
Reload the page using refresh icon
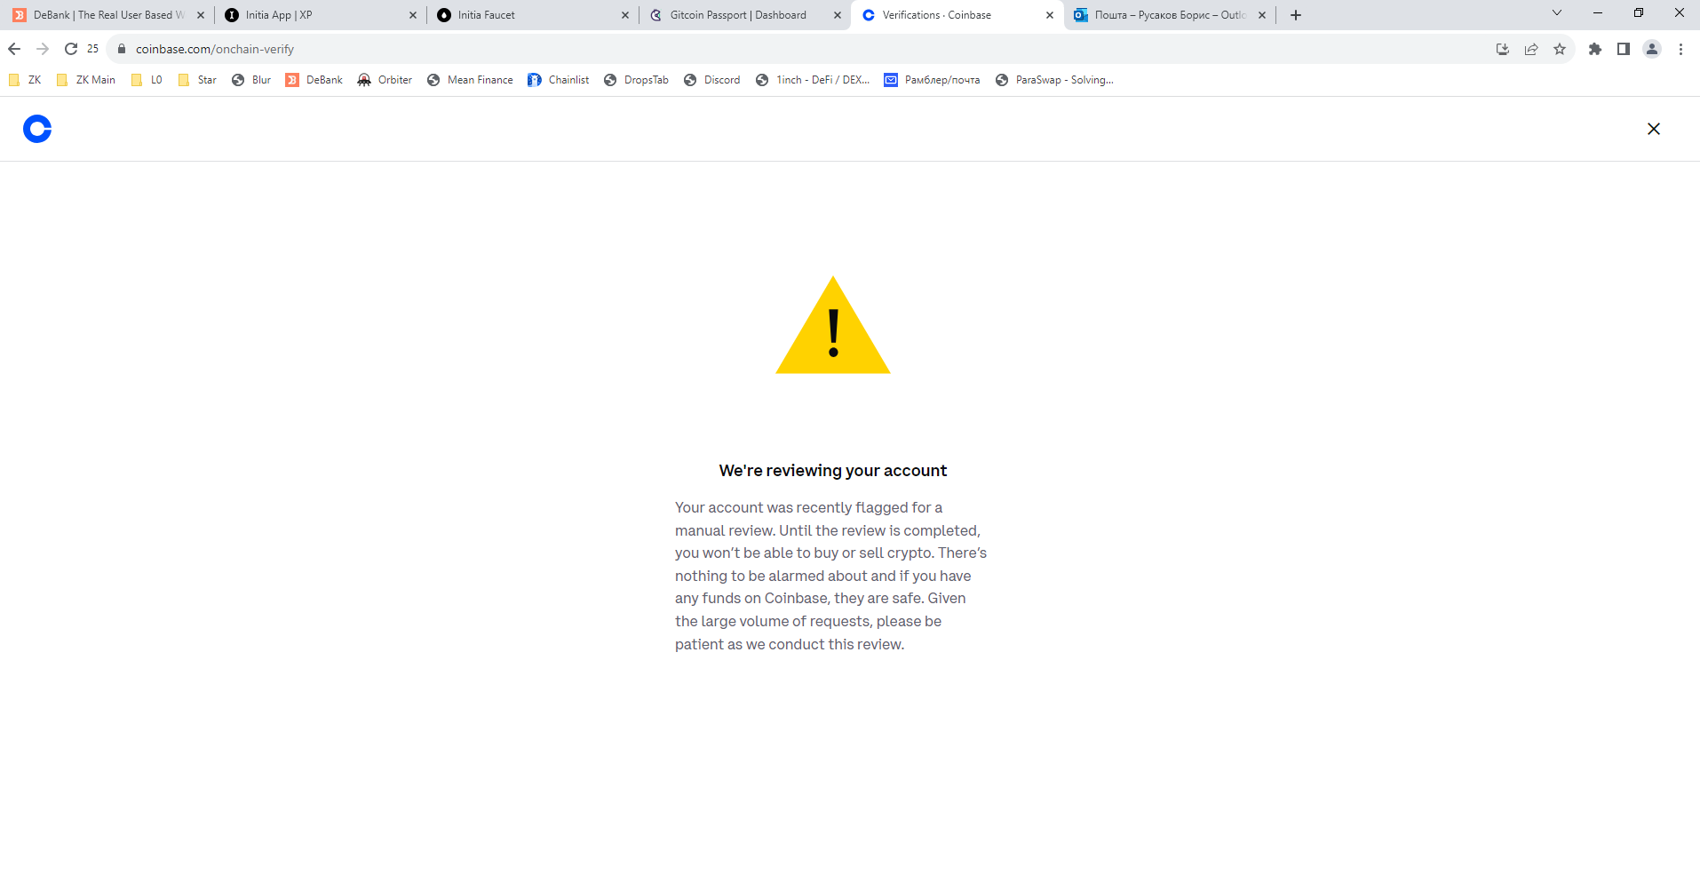tap(71, 49)
